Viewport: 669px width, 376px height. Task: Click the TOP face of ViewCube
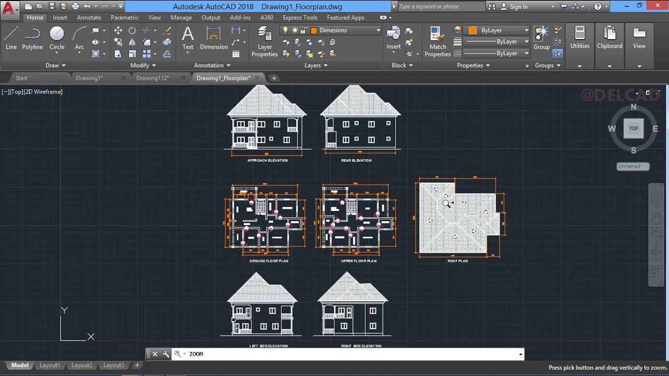[633, 128]
